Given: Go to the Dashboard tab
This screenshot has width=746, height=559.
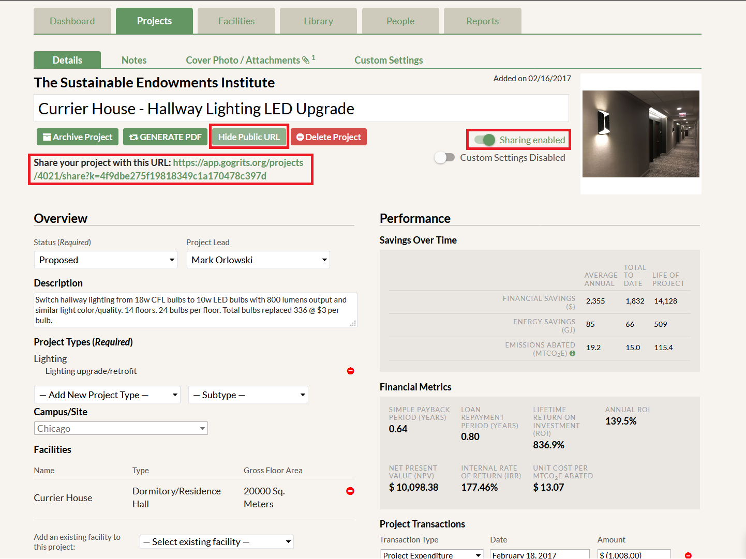Looking at the screenshot, I should (72, 21).
